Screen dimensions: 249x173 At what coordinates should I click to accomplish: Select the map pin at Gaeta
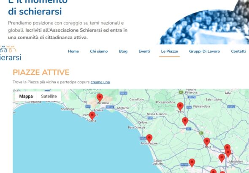(x=92, y=116)
